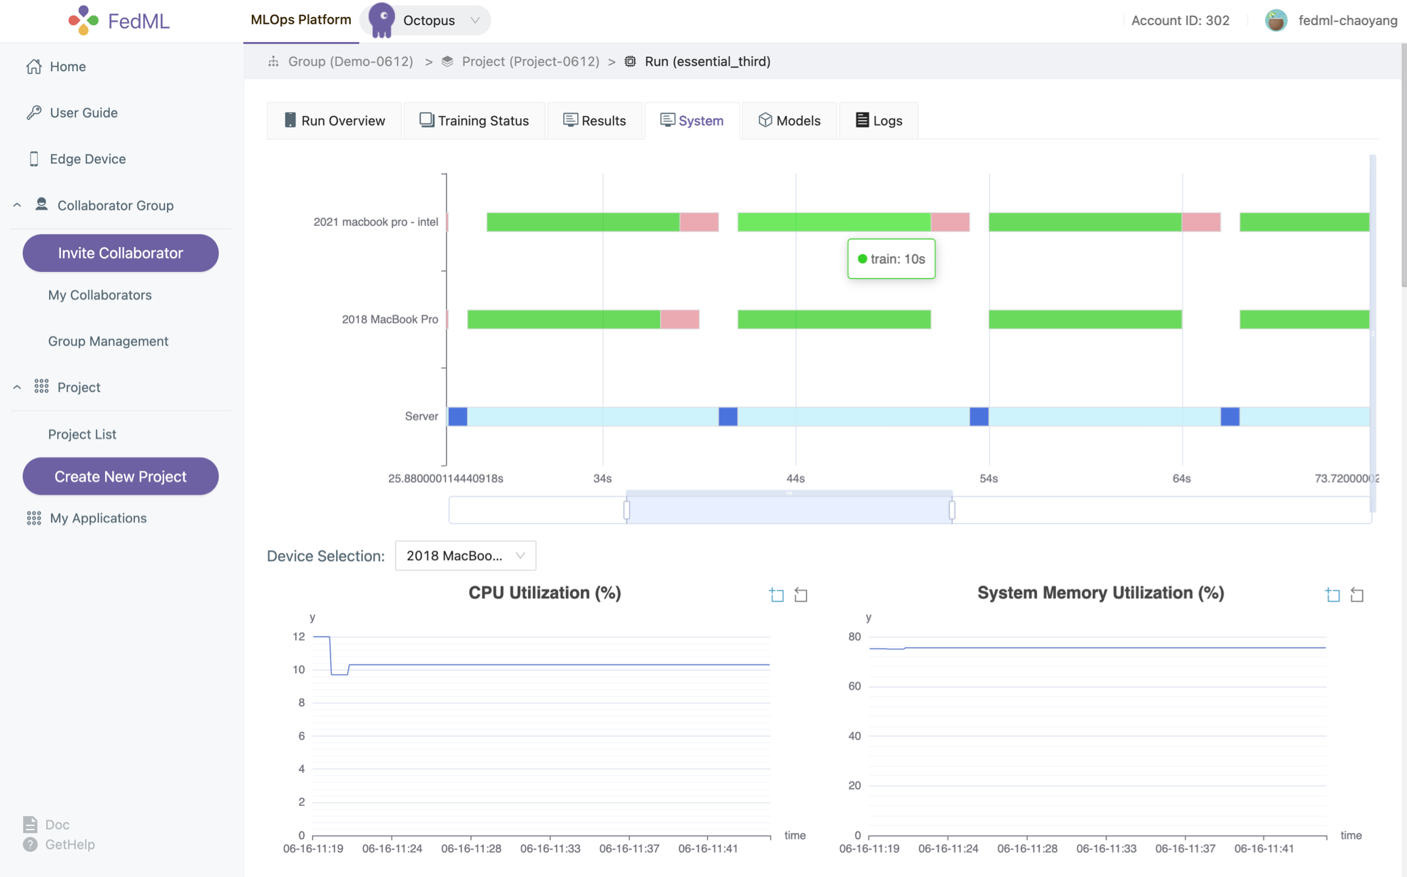Image resolution: width=1407 pixels, height=877 pixels.
Task: Open the Logs tab
Action: click(x=878, y=121)
